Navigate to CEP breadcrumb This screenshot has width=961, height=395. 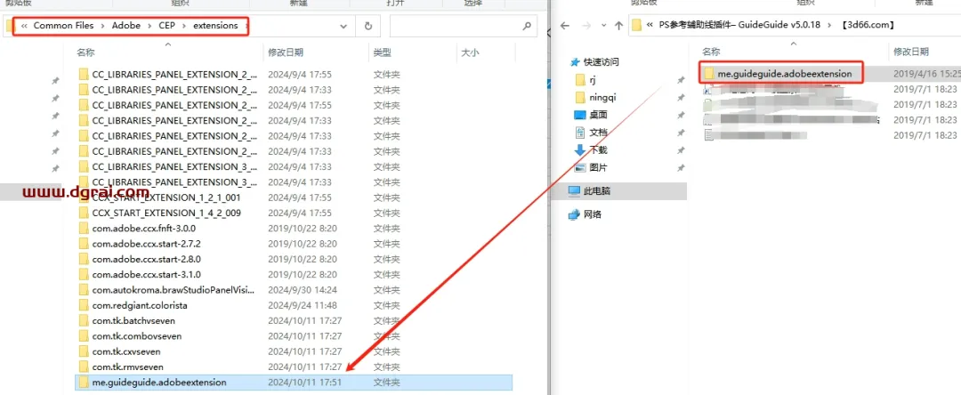[166, 26]
